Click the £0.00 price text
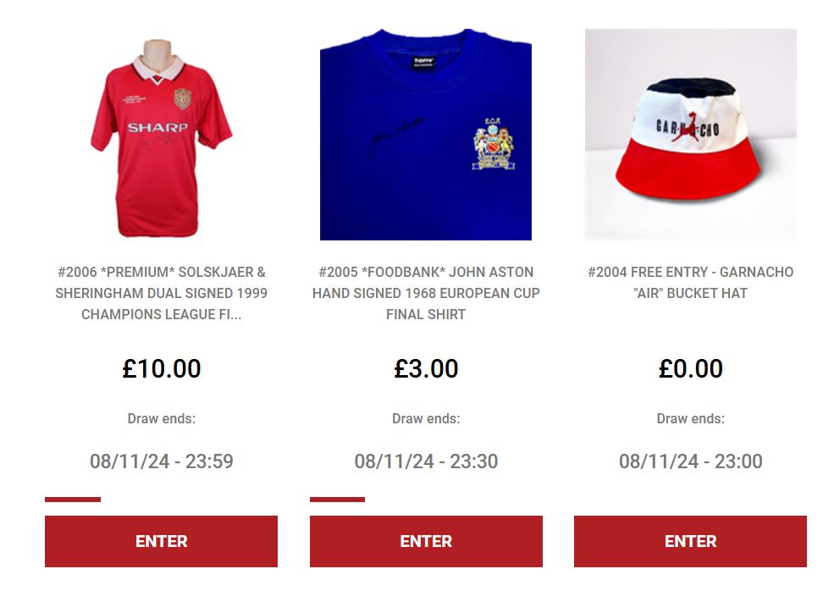This screenshot has width=834, height=591. tap(690, 368)
